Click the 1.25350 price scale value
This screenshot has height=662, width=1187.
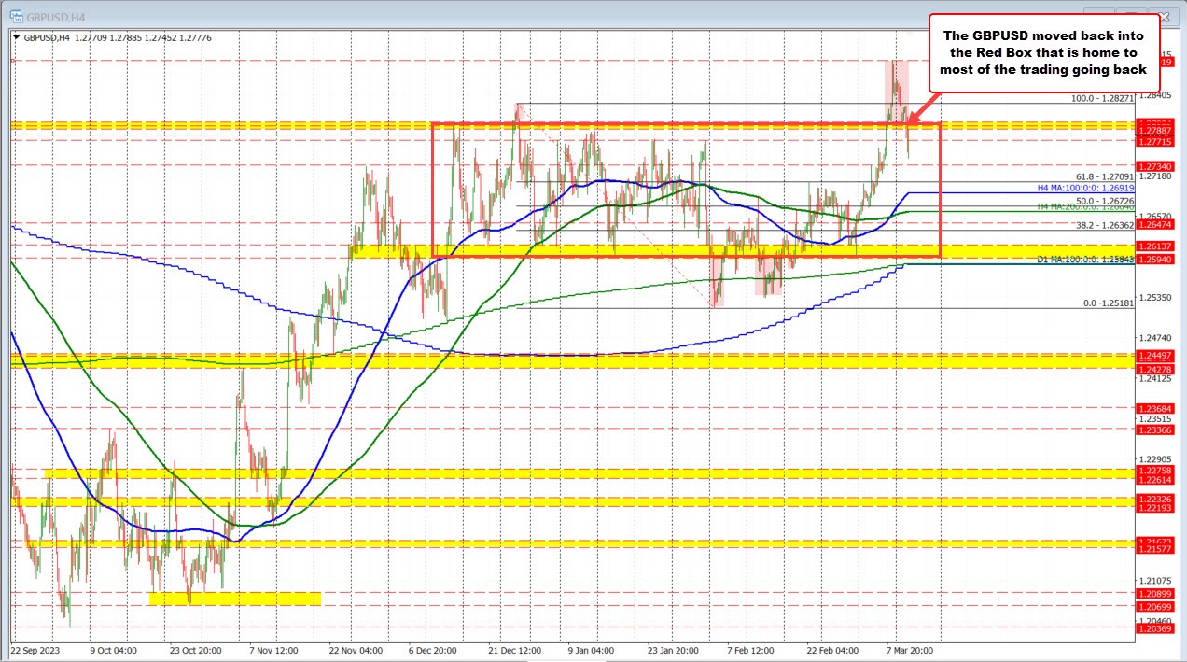[1154, 297]
